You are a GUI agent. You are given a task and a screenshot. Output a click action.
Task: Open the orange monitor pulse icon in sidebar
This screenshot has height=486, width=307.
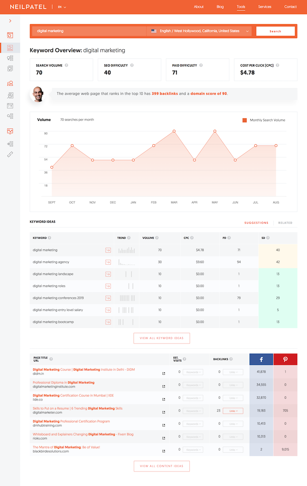pos(10,131)
